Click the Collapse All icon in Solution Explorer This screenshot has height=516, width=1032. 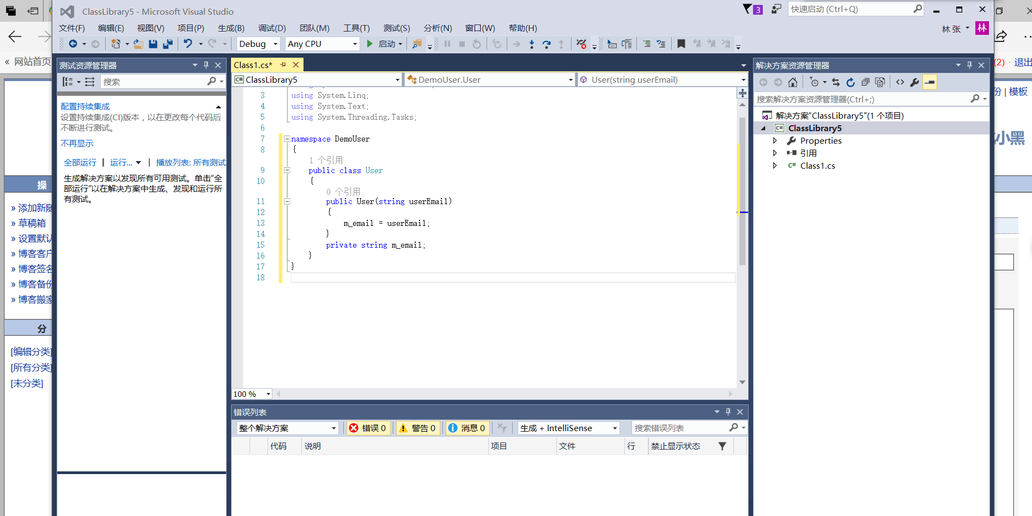[865, 82]
